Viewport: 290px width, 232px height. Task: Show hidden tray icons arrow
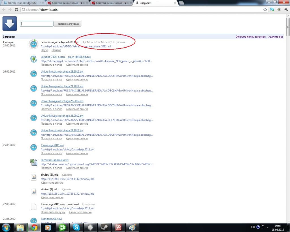click(267, 227)
